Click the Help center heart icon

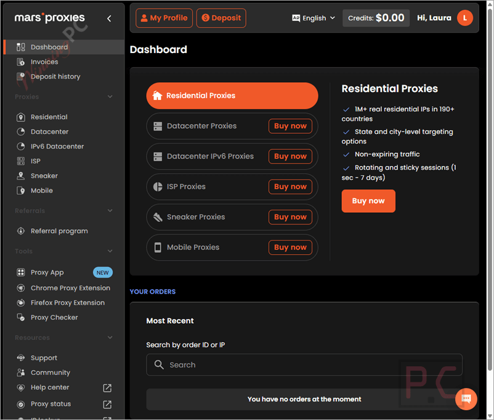tap(21, 387)
